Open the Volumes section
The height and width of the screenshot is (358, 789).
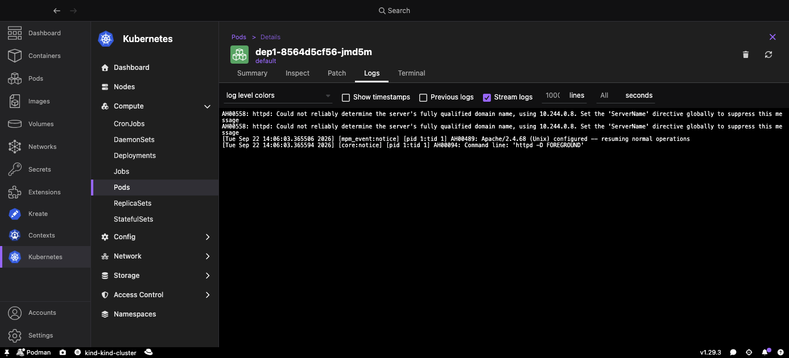pyautogui.click(x=45, y=124)
